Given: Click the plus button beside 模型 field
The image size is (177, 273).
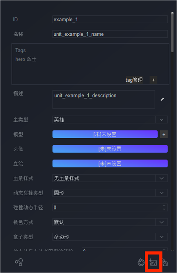Looking at the screenshot, I should 164,134.
